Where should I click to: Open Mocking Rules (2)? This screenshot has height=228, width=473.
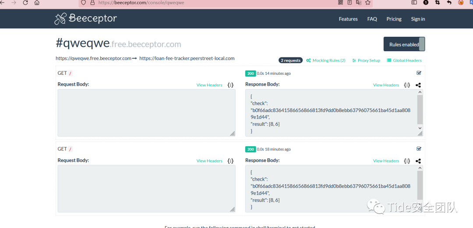326,60
